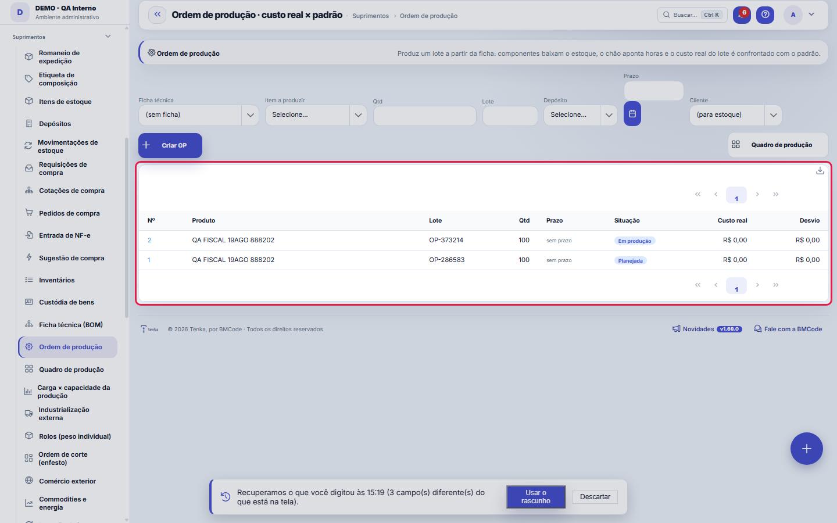Open Entrada de NF-e
837x523 pixels.
tap(68, 235)
